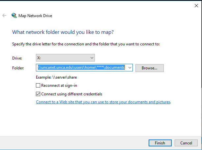The height and width of the screenshot is (150, 202).
Task: Tick the Reconnect at sign-in checkbox
Action: 38,86
